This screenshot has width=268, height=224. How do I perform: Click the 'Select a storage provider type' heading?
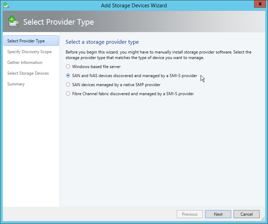102,42
